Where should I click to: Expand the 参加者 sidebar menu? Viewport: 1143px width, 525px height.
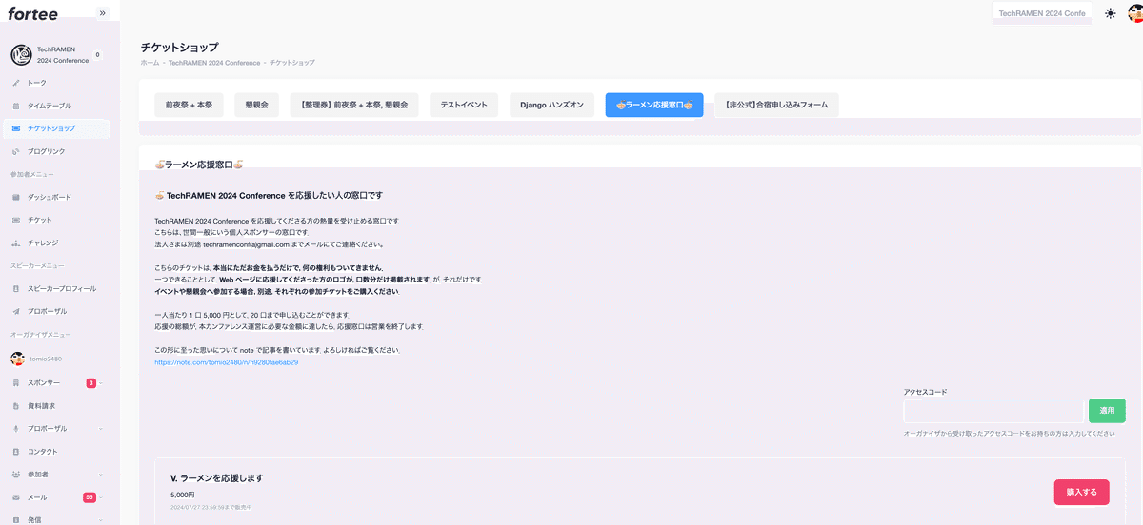point(101,474)
